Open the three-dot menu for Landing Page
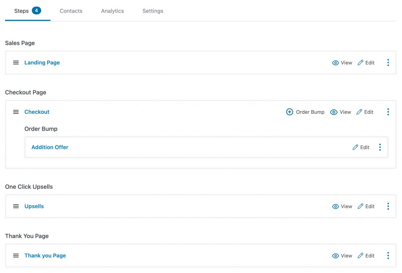402x273 pixels. click(388, 62)
